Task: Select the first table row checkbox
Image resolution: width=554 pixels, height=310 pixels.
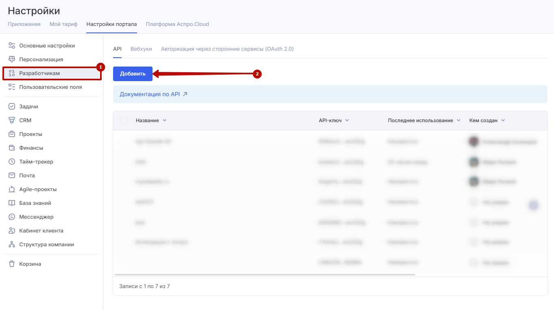Action: [x=124, y=142]
